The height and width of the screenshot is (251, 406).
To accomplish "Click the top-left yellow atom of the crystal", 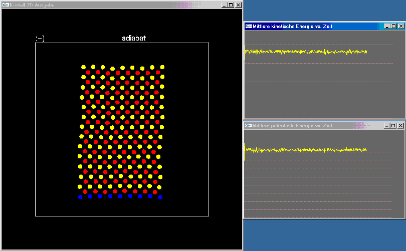I will tap(83, 67).
